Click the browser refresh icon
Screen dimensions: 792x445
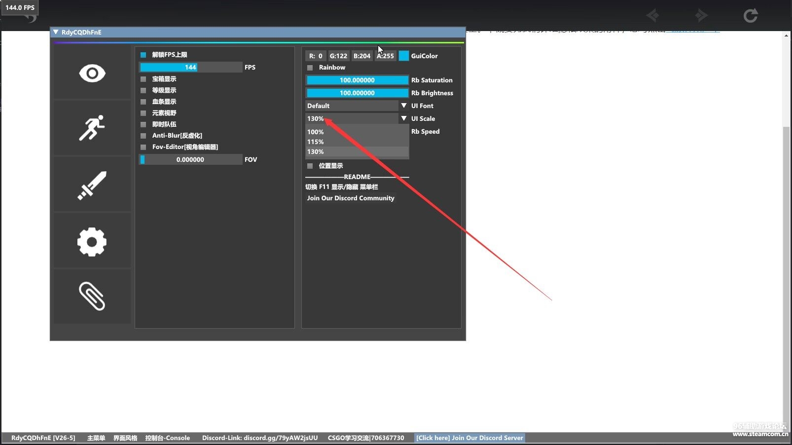coord(750,16)
